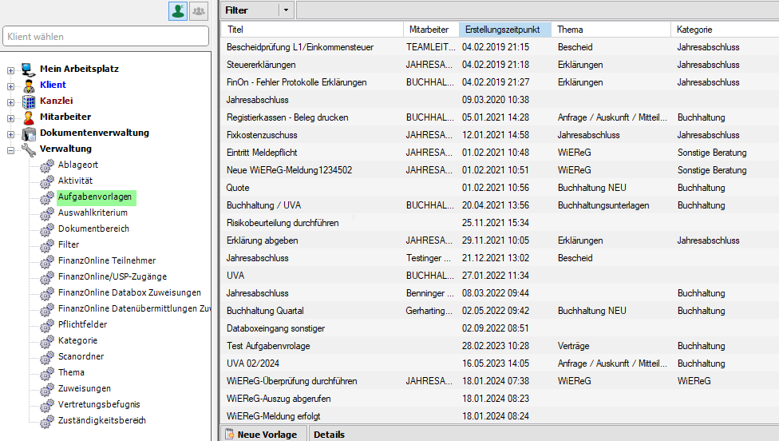
Task: Click the Neue Vorlage document icon
Action: (x=230, y=435)
